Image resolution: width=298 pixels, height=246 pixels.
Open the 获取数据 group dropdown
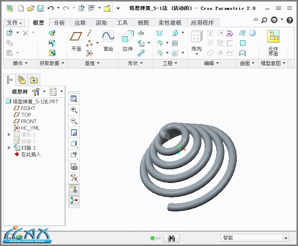click(x=52, y=63)
